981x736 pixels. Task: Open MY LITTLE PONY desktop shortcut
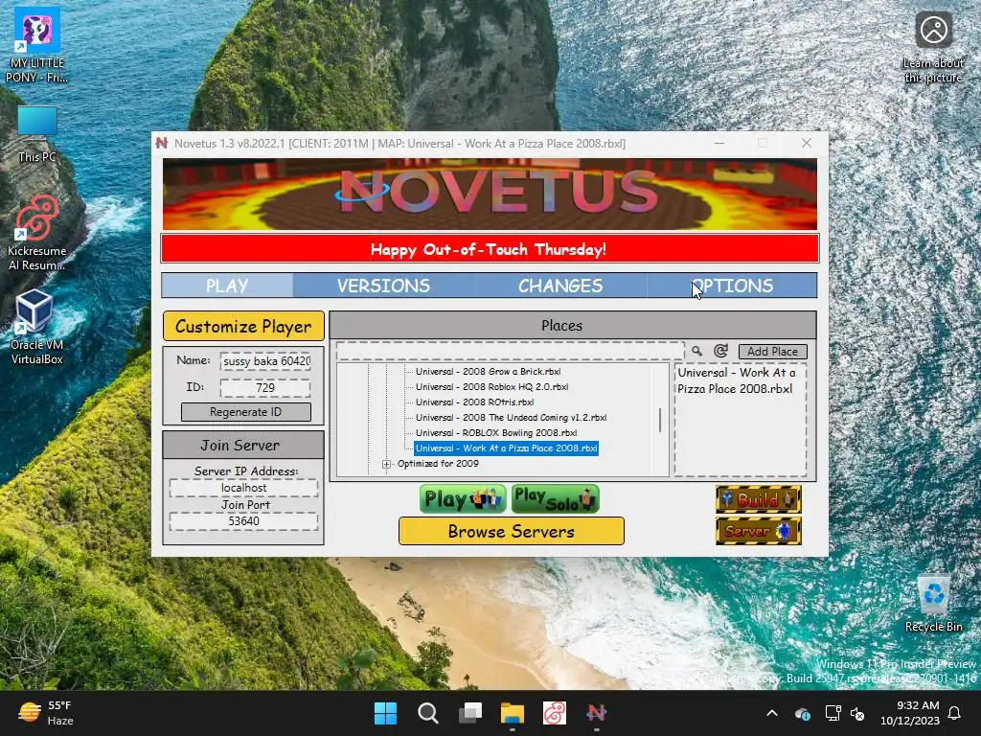coord(37,46)
